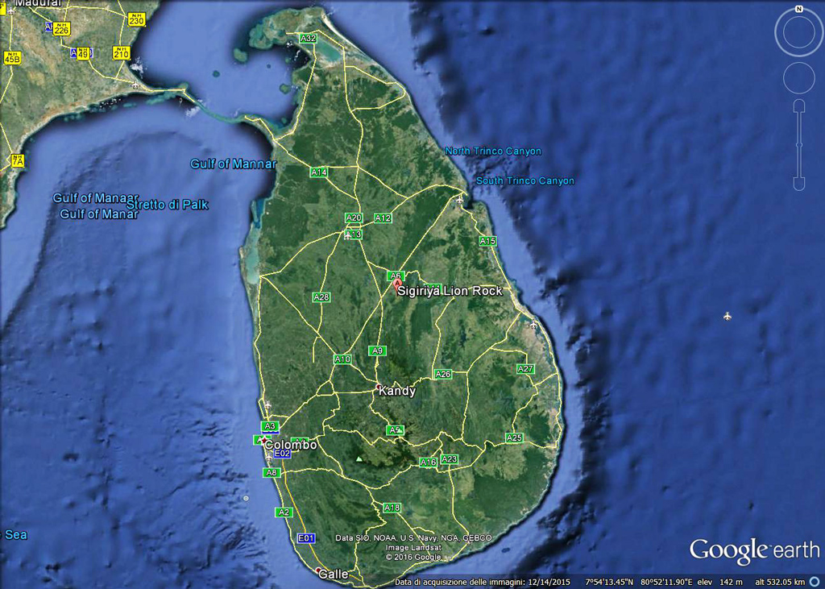Click the Colombo city label
This screenshot has height=589, width=825.
point(290,445)
